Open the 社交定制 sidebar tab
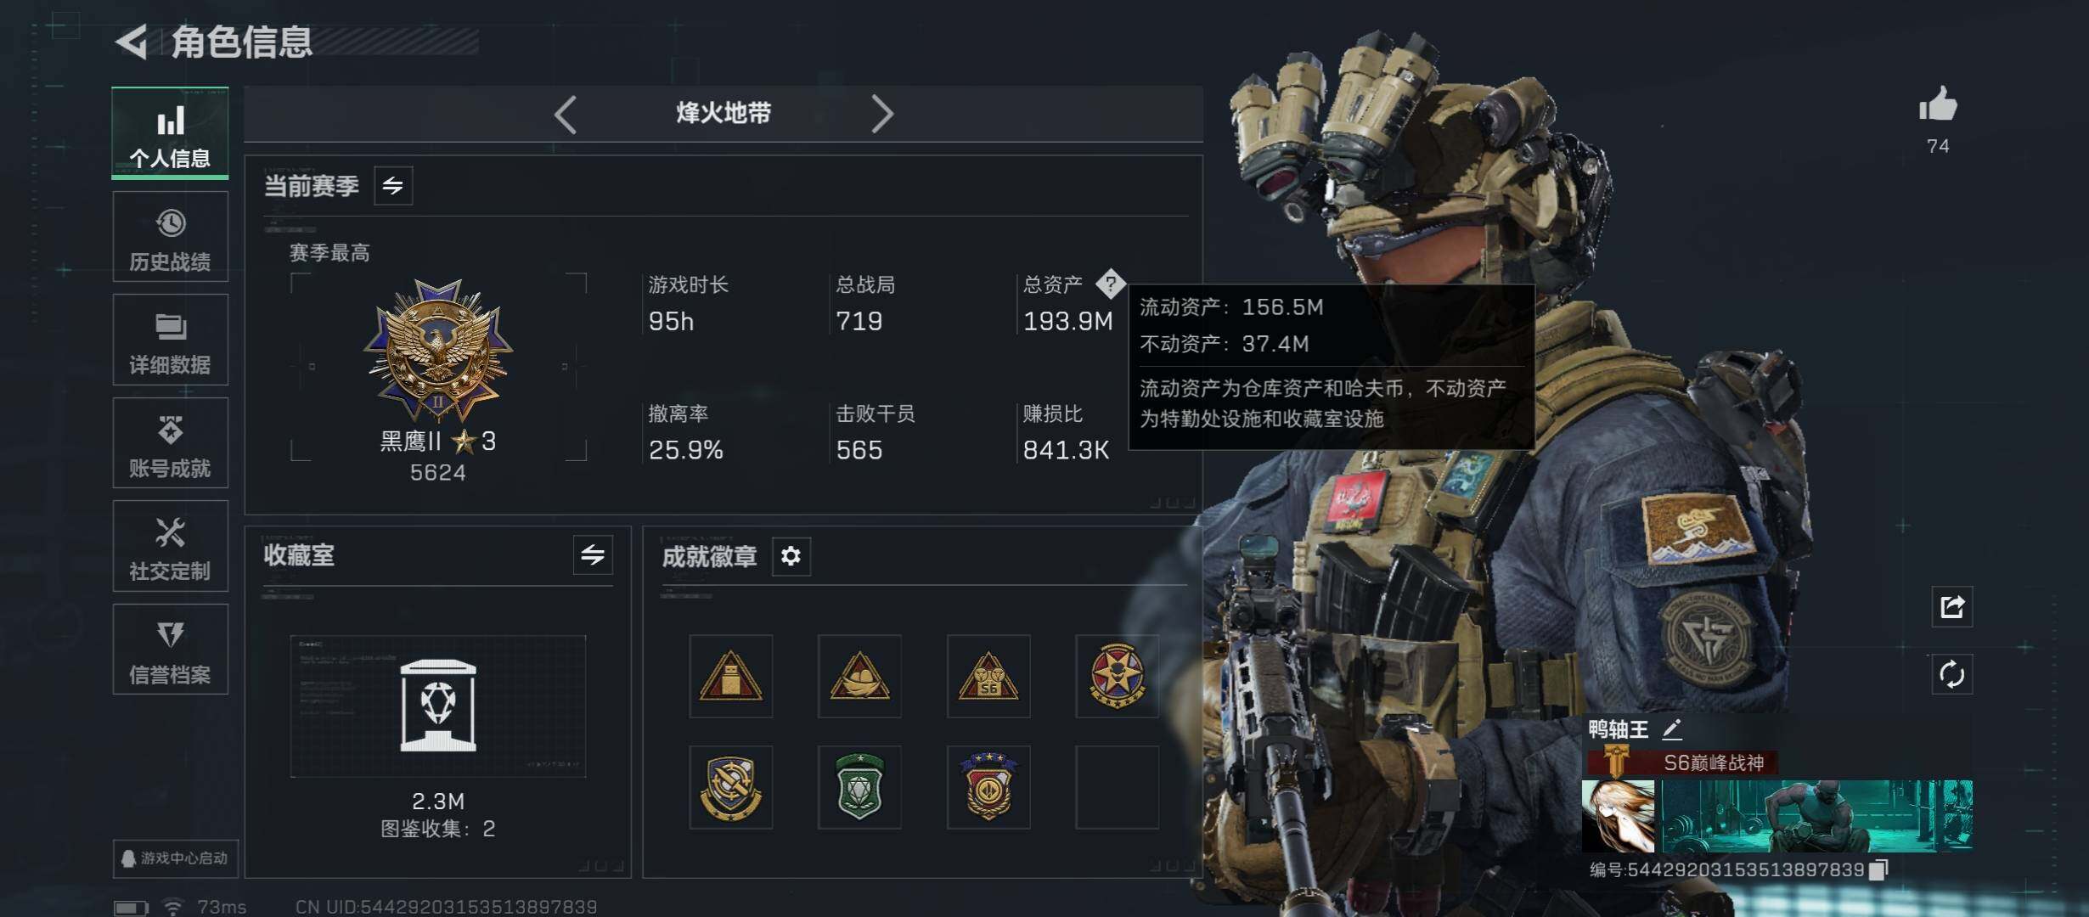Screen dimensions: 2089x917 pos(171,546)
